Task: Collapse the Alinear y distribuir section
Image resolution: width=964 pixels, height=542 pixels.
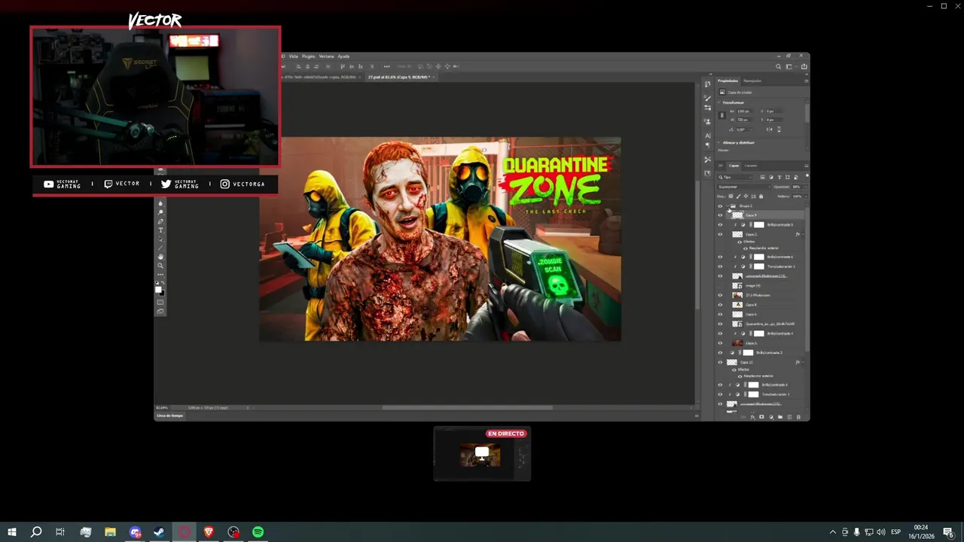Action: [718, 142]
